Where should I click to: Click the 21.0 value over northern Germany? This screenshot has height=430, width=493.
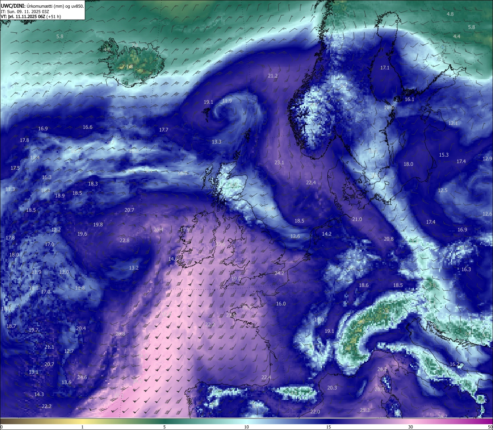(357, 219)
